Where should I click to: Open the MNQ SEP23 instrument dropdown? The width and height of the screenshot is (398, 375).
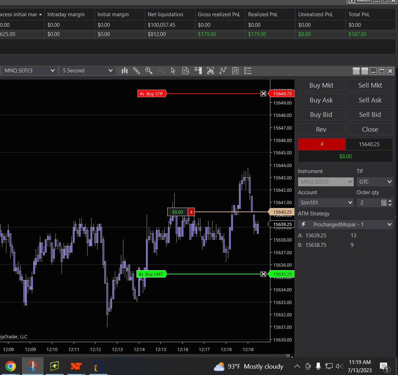point(29,71)
